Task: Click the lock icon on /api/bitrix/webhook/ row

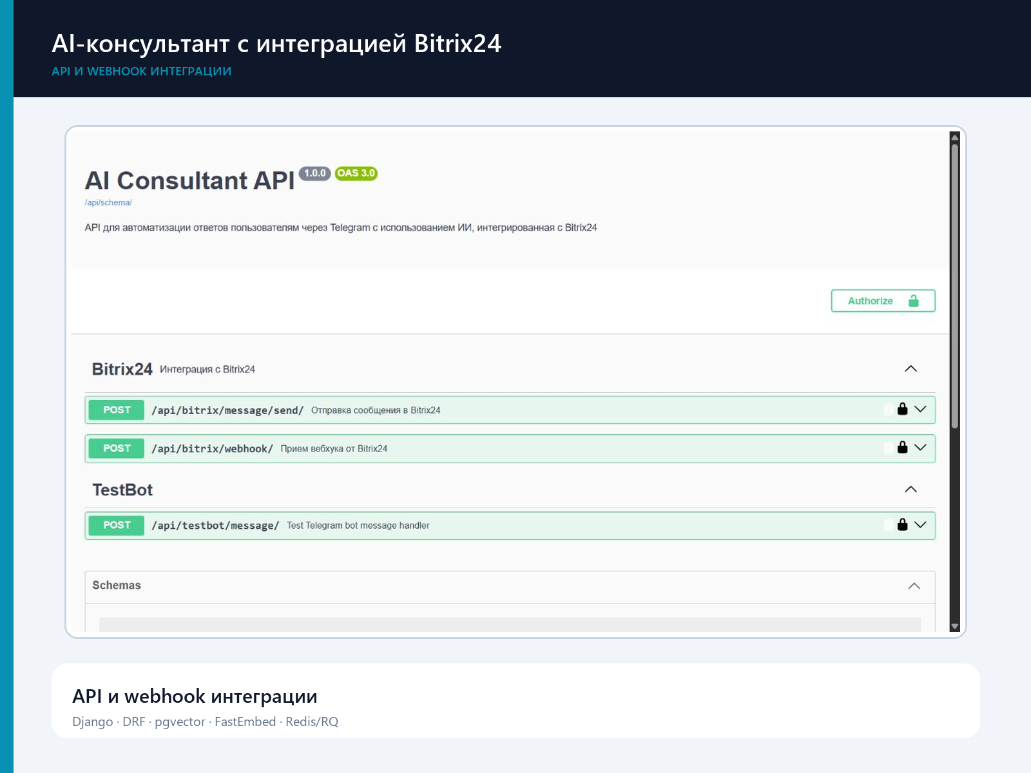Action: coord(902,447)
